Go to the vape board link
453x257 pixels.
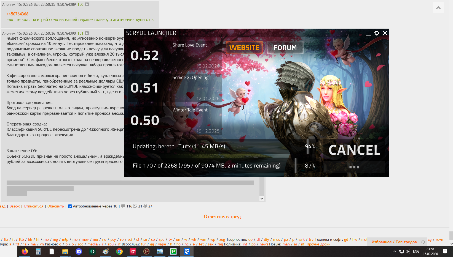[x=162, y=244]
